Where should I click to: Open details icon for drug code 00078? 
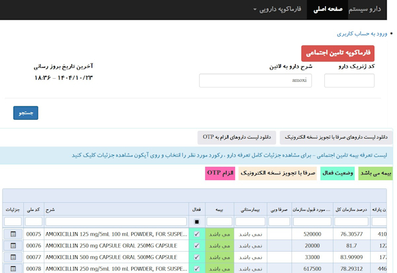[x=13, y=268]
